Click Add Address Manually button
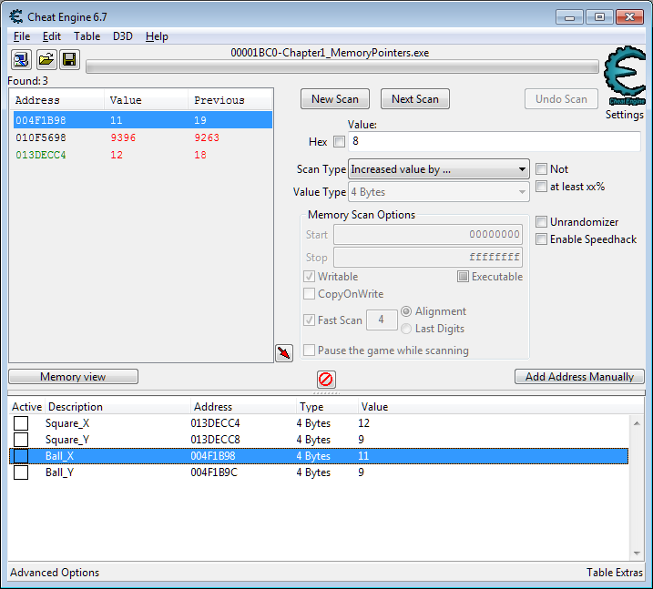Image resolution: width=653 pixels, height=589 pixels. coord(579,377)
